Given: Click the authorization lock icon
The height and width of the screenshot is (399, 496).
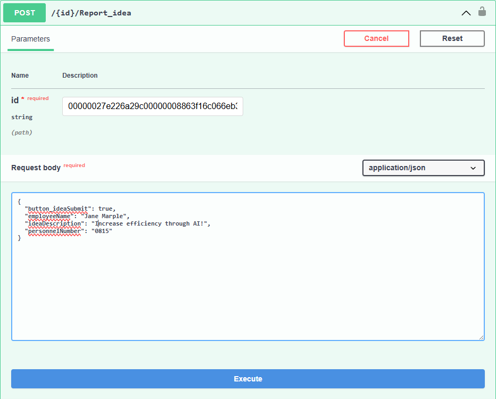Looking at the screenshot, I should coord(482,12).
